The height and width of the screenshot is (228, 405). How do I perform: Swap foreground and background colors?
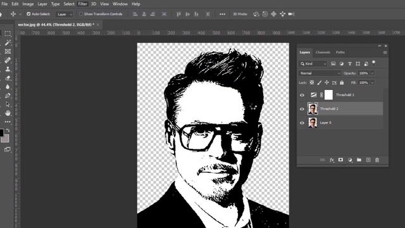[x=8, y=130]
